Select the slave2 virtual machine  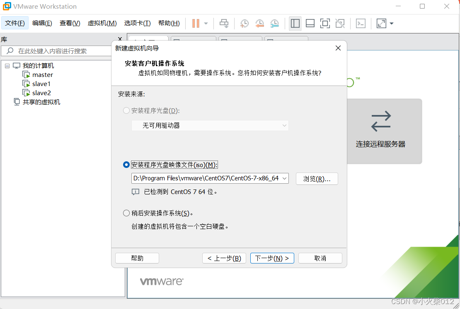pos(41,93)
